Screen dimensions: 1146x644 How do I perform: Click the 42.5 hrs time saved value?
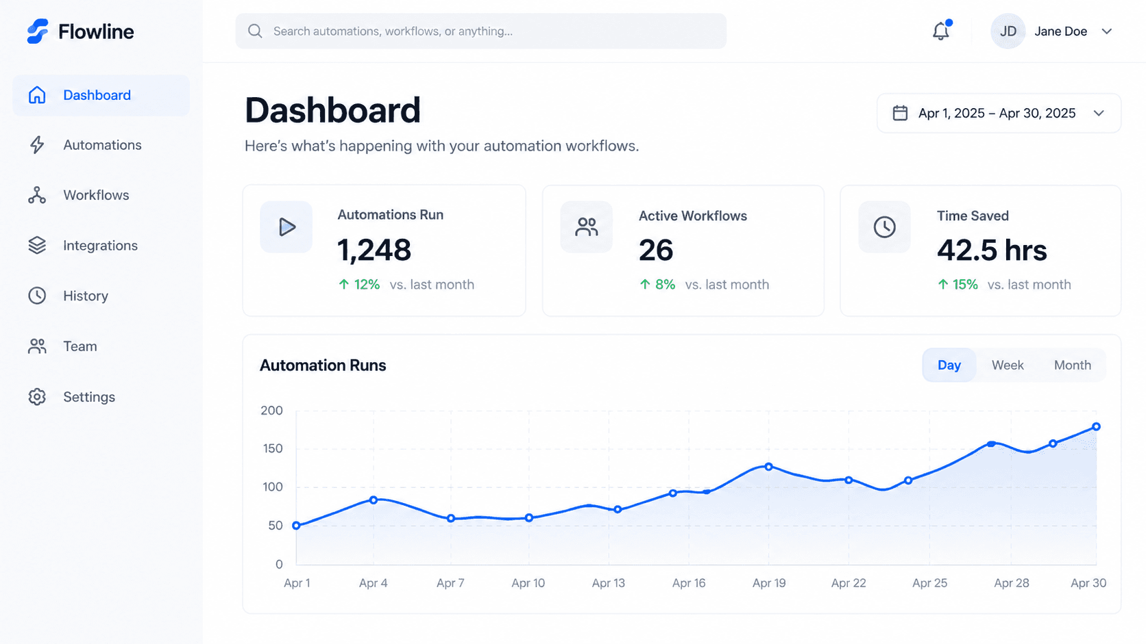[992, 250]
